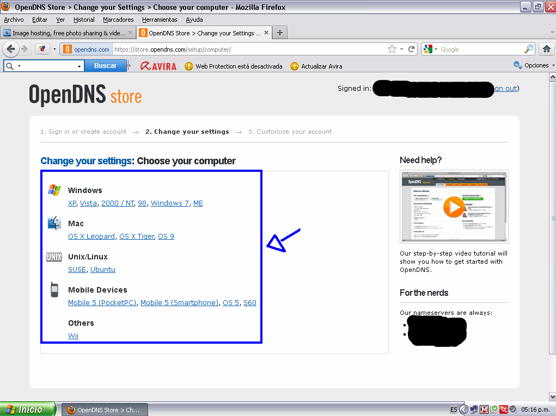Click the Opciones gear icon
Image resolution: width=556 pixels, height=416 pixels.
517,65
